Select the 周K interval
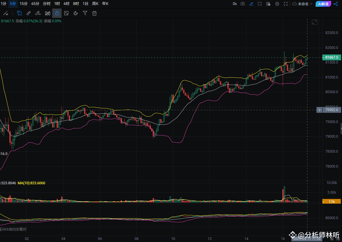 point(95,4)
